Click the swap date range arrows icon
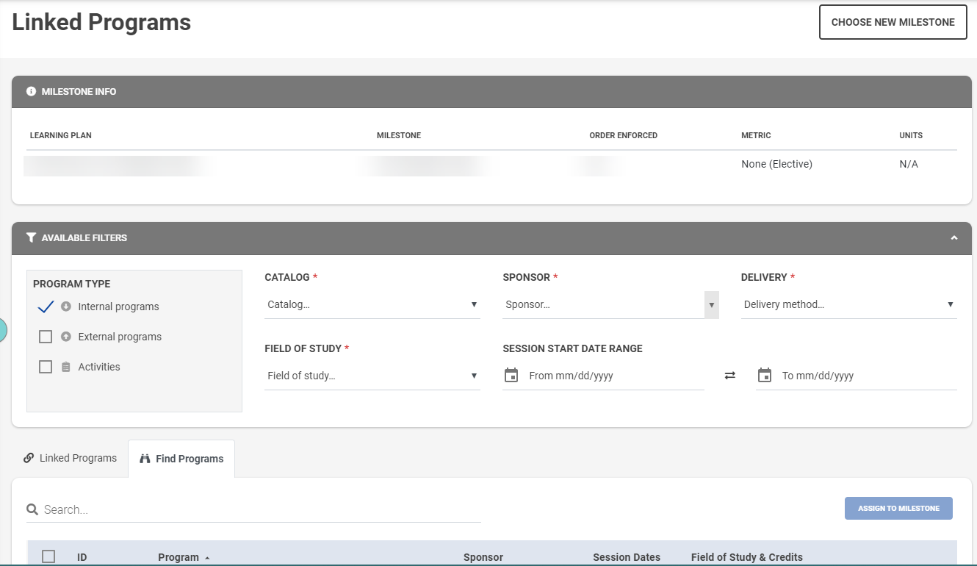This screenshot has height=566, width=977. pos(729,376)
